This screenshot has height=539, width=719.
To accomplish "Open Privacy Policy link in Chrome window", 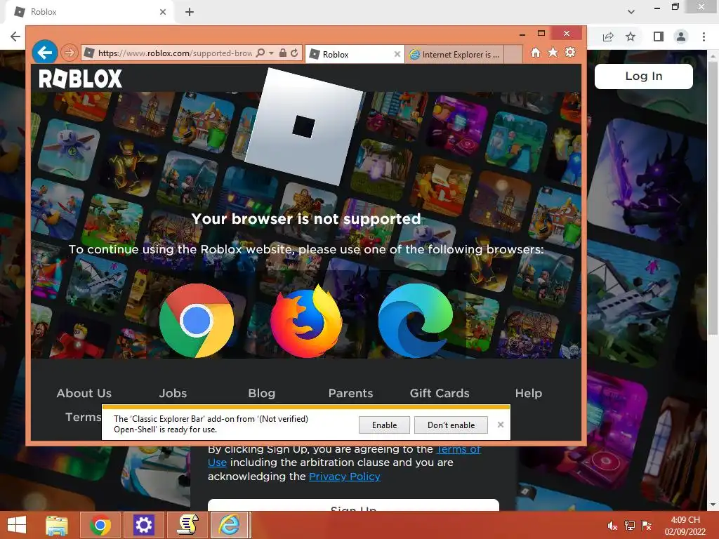I will [x=344, y=477].
